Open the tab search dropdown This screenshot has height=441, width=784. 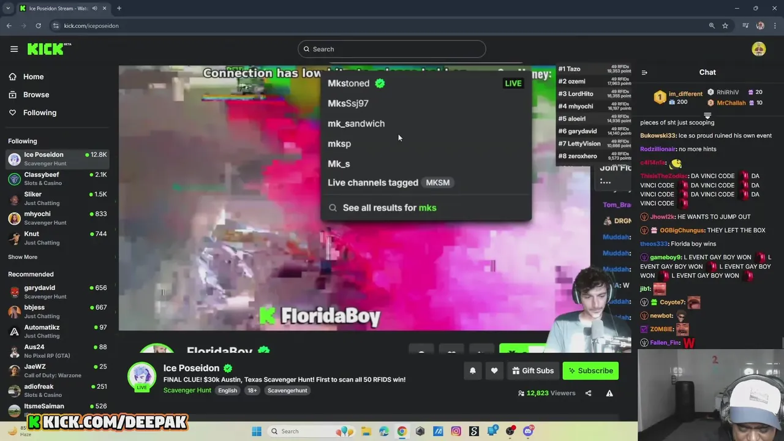click(8, 9)
